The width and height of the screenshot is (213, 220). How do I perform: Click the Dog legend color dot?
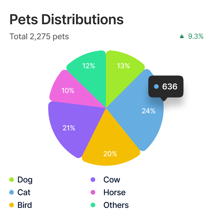pos(12,180)
